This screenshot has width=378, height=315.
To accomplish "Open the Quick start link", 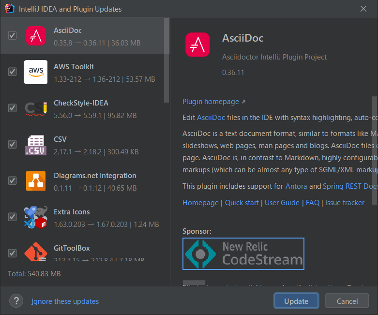I will (x=242, y=202).
